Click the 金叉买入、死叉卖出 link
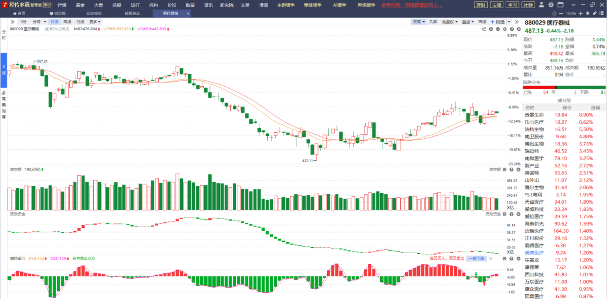607x299 pixels. [447, 259]
